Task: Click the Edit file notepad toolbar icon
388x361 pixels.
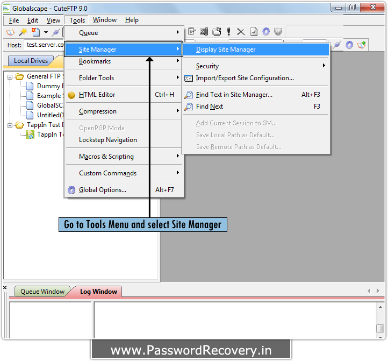Action: pos(191,31)
